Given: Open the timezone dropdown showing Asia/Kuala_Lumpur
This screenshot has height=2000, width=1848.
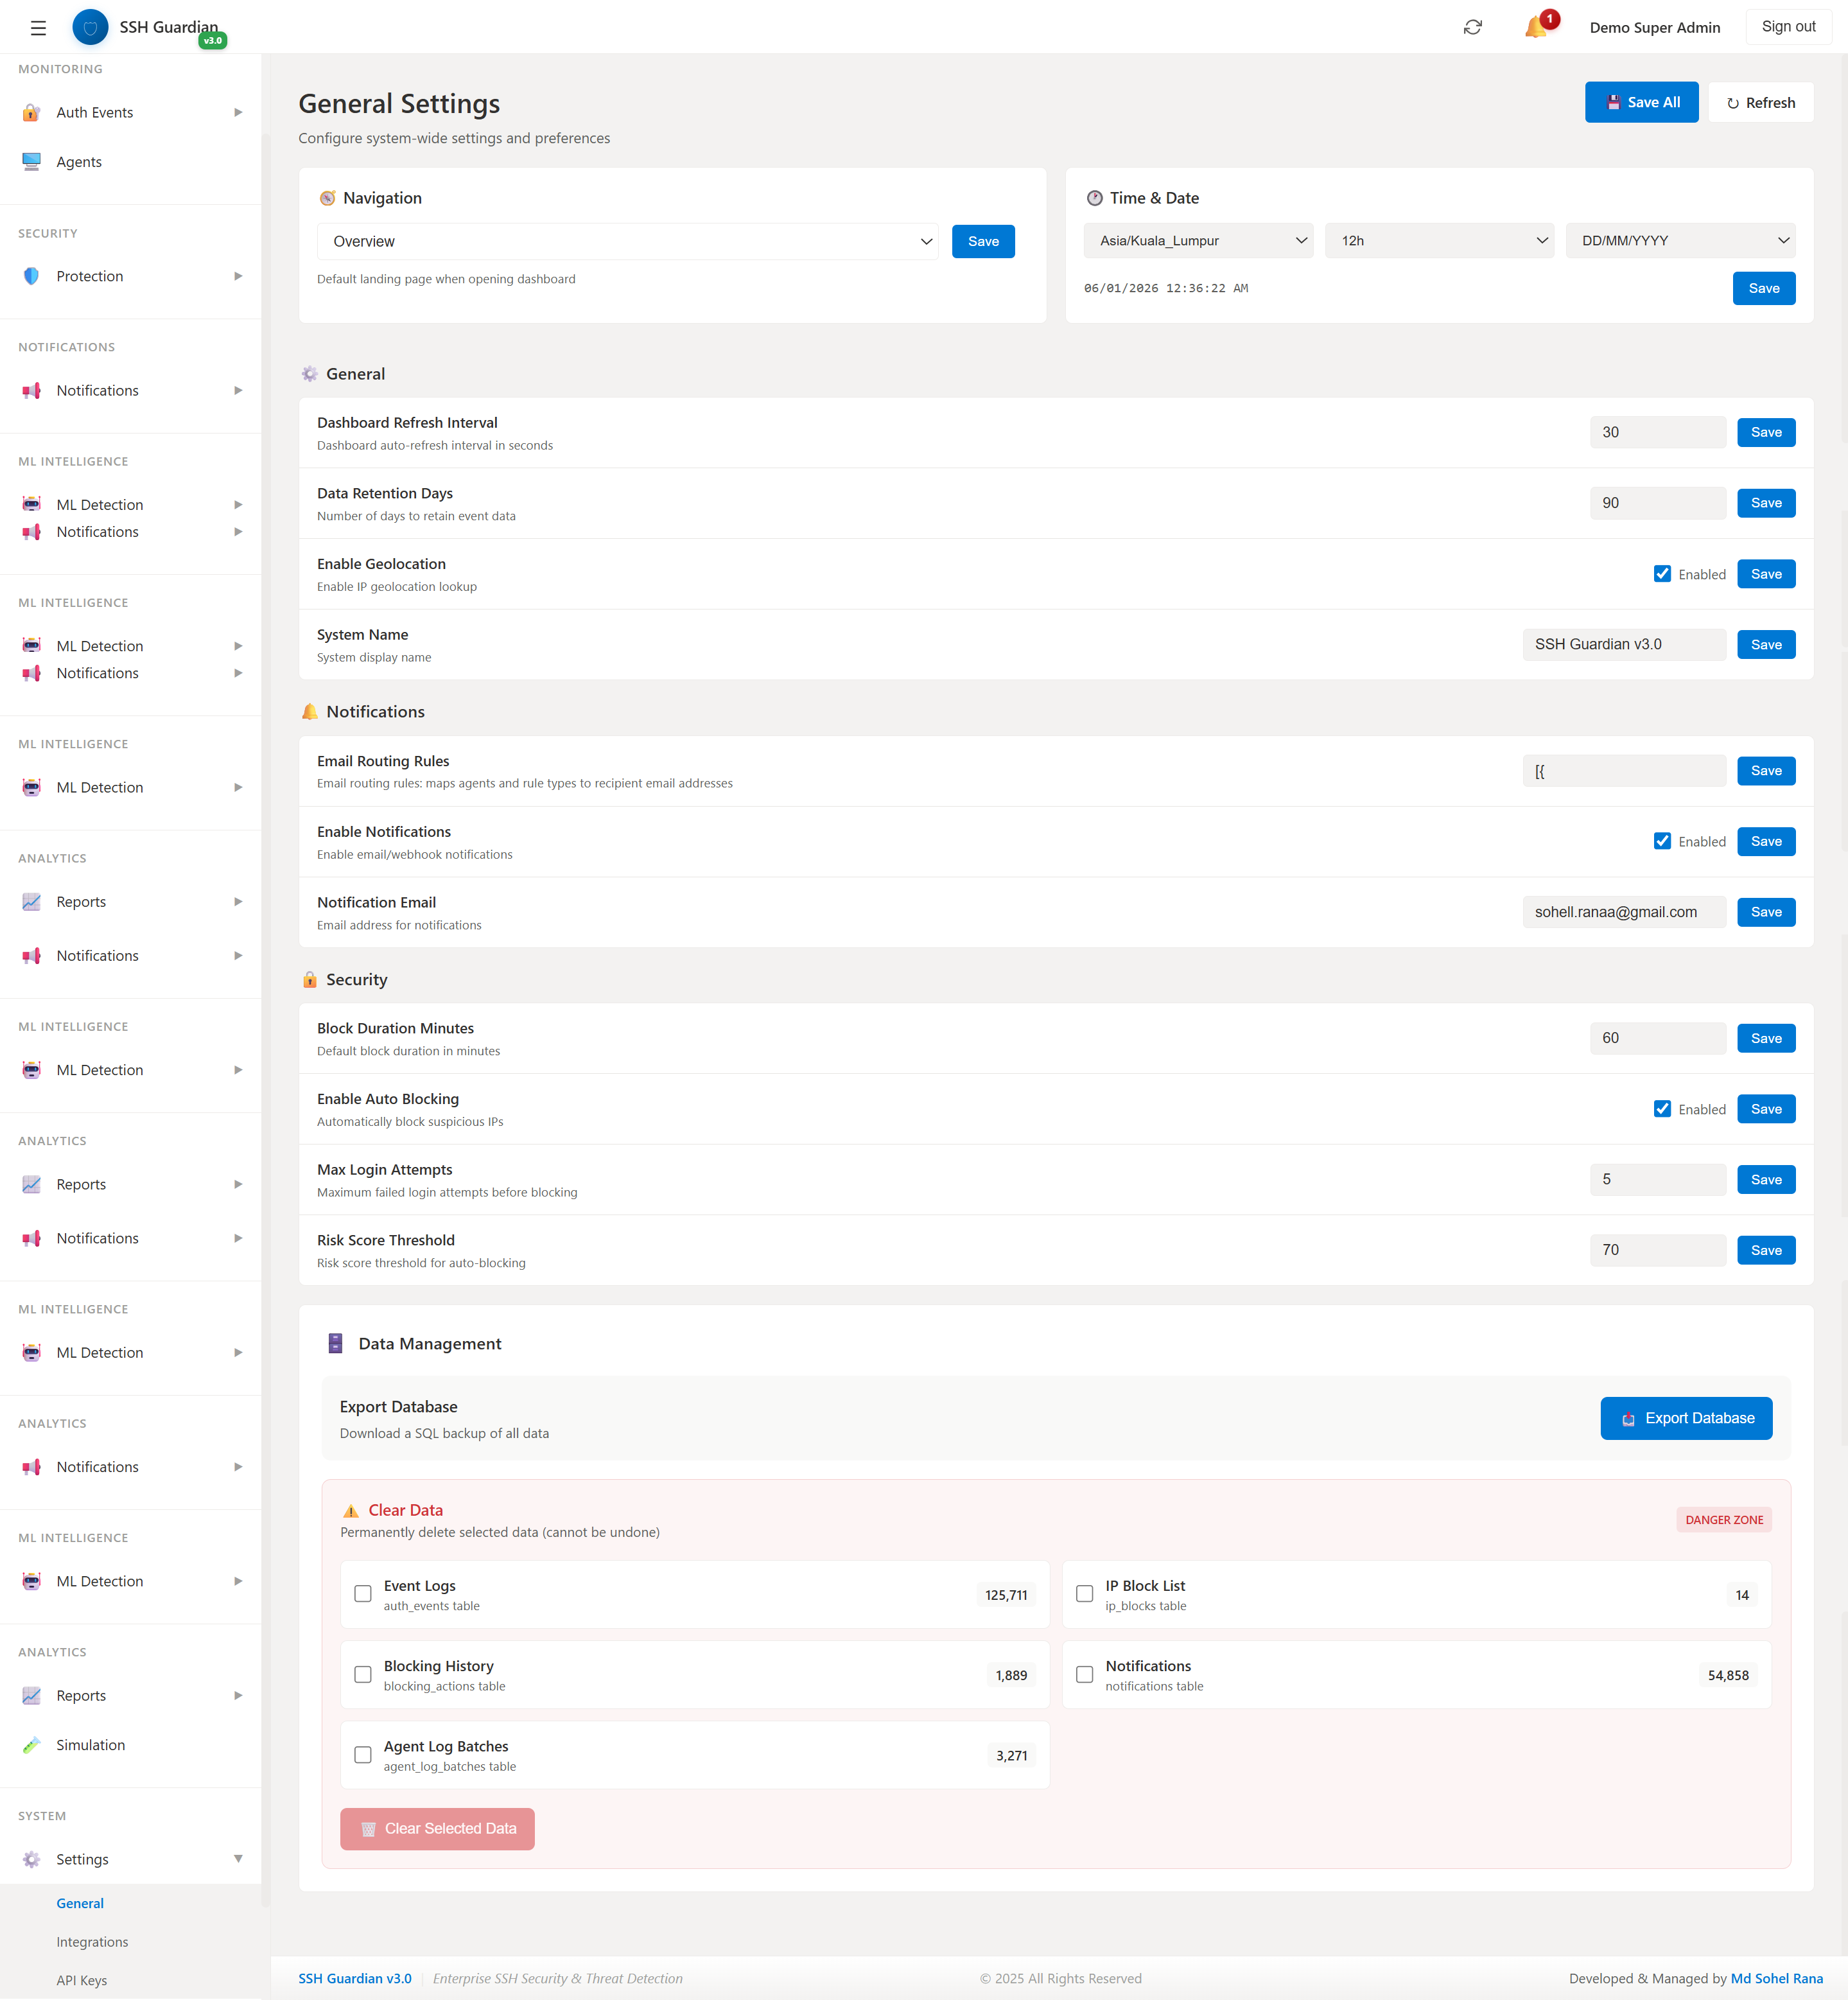Looking at the screenshot, I should 1197,240.
